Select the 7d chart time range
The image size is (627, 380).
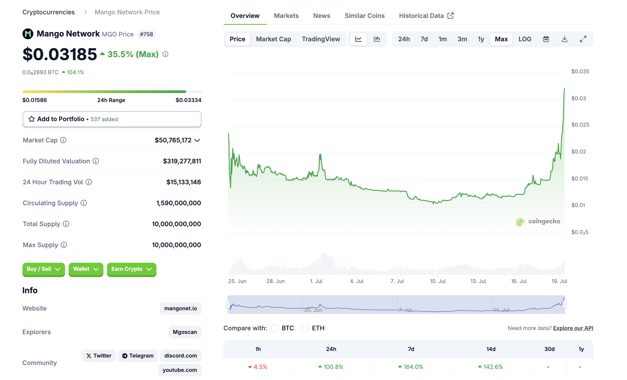pyautogui.click(x=424, y=39)
